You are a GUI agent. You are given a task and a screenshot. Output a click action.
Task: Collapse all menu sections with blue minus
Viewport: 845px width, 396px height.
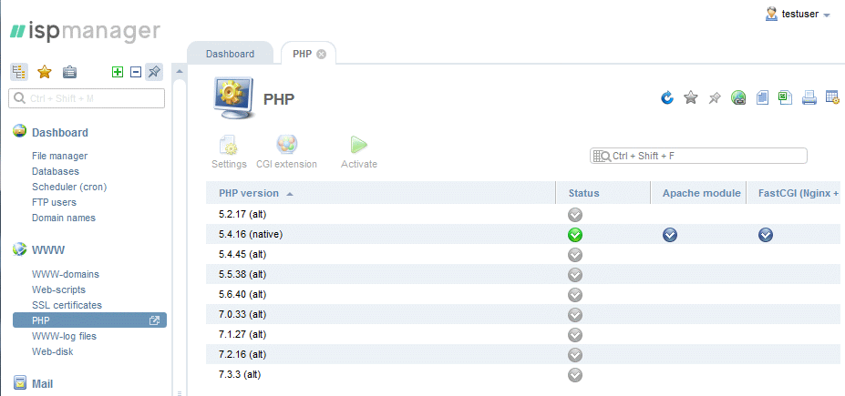pos(136,72)
